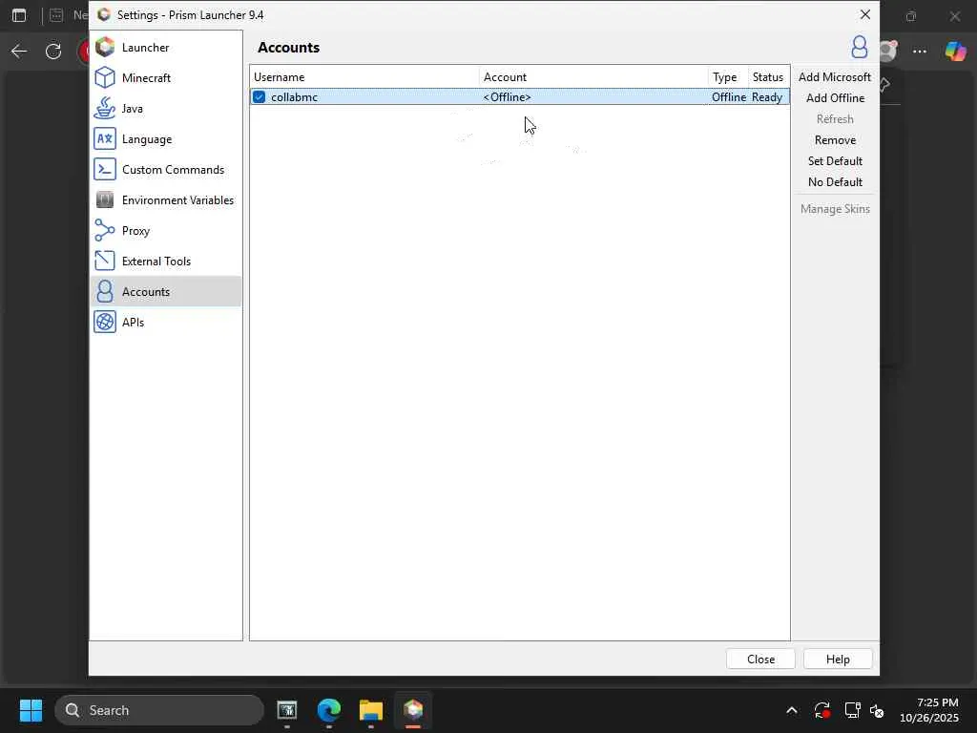This screenshot has width=977, height=733.
Task: Open Copilot in Edge toolbar
Action: click(x=955, y=52)
